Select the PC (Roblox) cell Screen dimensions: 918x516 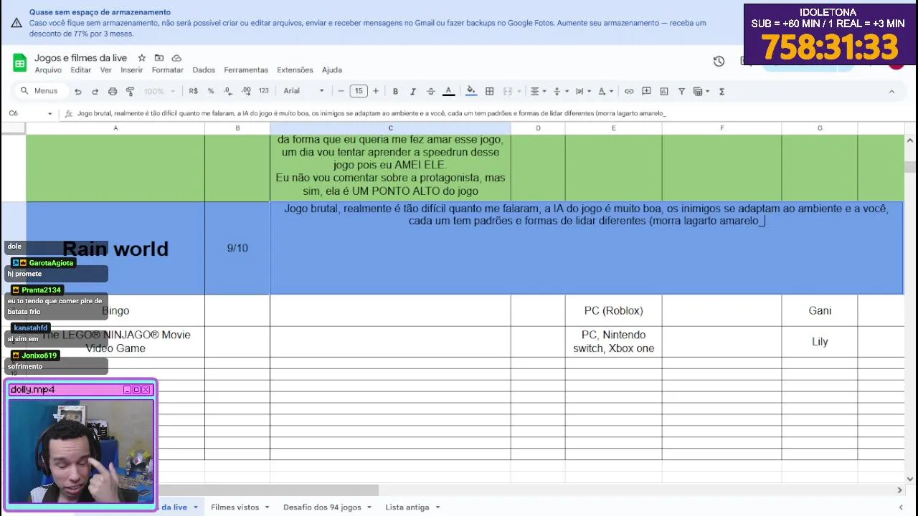(x=613, y=310)
